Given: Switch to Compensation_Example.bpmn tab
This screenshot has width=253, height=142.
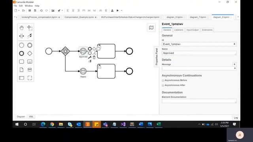Looking at the screenshot, I should (79, 17).
